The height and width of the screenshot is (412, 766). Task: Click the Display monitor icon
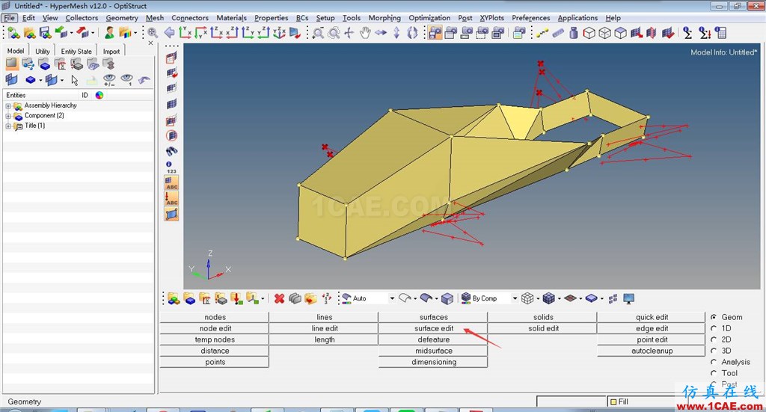[628, 298]
